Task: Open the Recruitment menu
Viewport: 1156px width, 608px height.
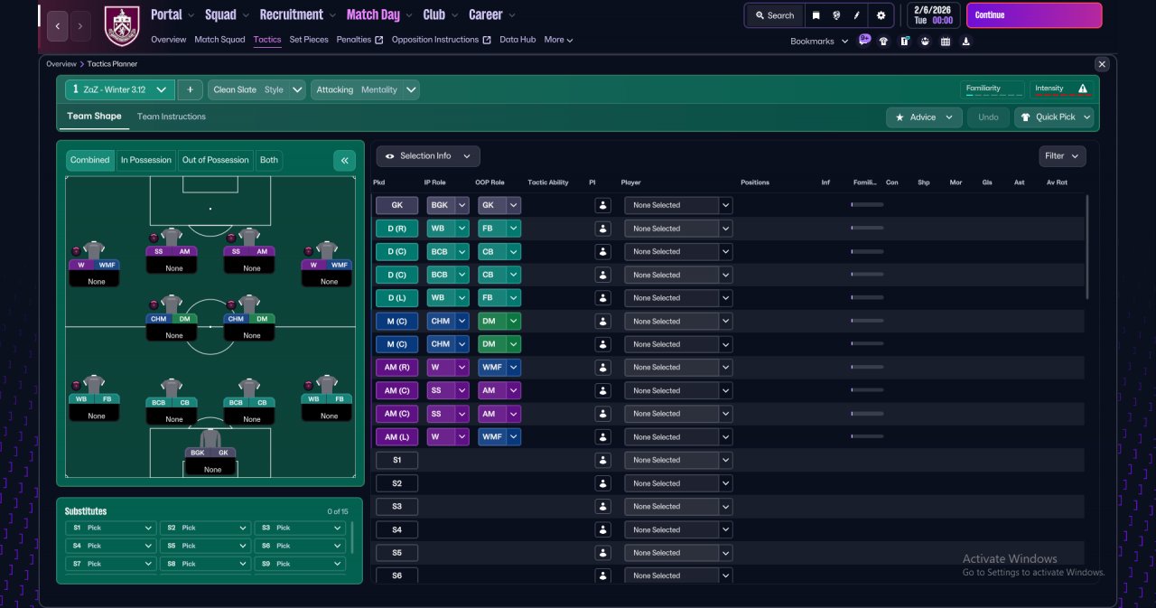Action: [297, 15]
